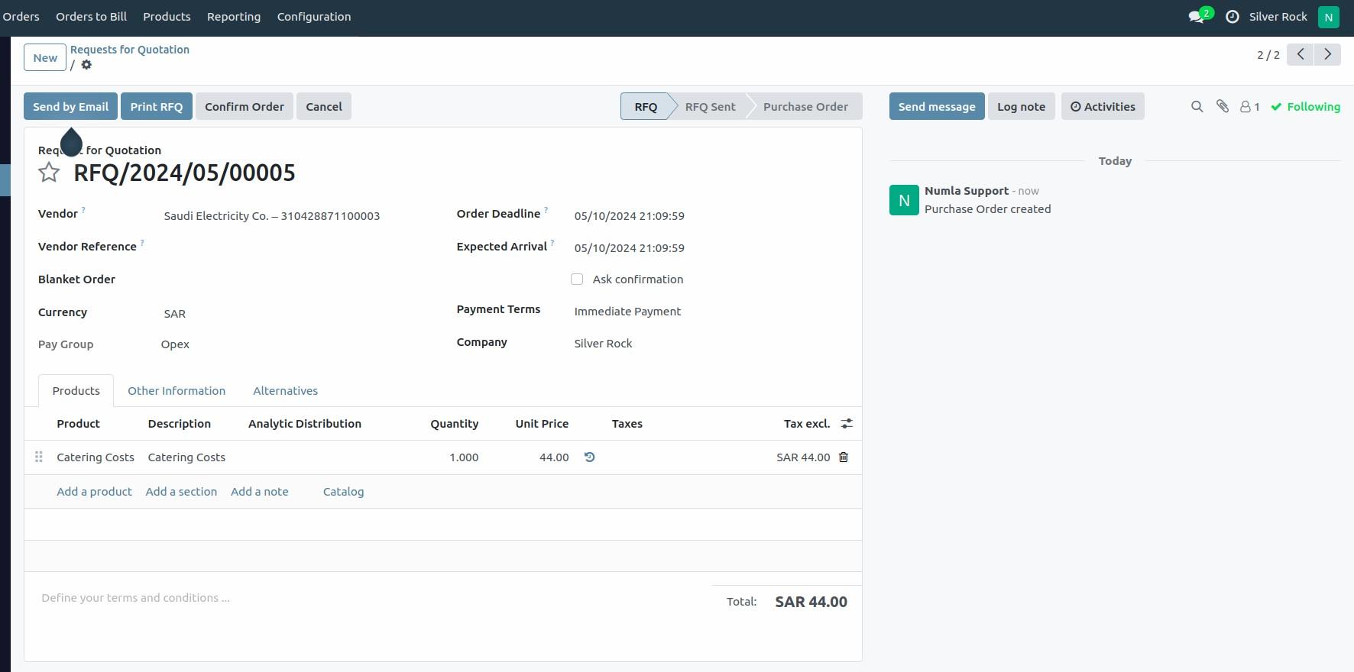Grab the drag handle of Catering Costs row
Screen dimensions: 1354x672
38,457
